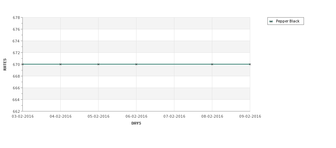This screenshot has height=148, width=336.
Task: Click the 07-02-2016 date label
Action: pos(174,117)
